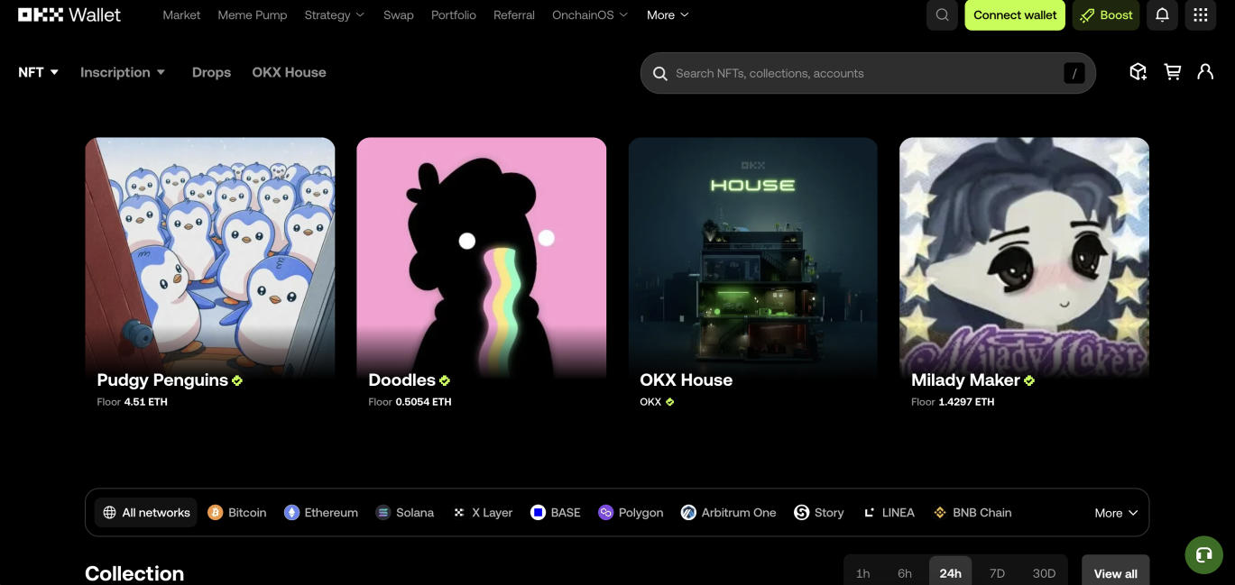Image resolution: width=1235 pixels, height=585 pixels.
Task: Click the floor price 4.51 ETH
Action: (x=146, y=402)
